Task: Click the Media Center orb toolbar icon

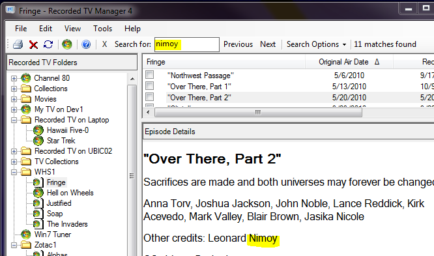Action: (67, 44)
